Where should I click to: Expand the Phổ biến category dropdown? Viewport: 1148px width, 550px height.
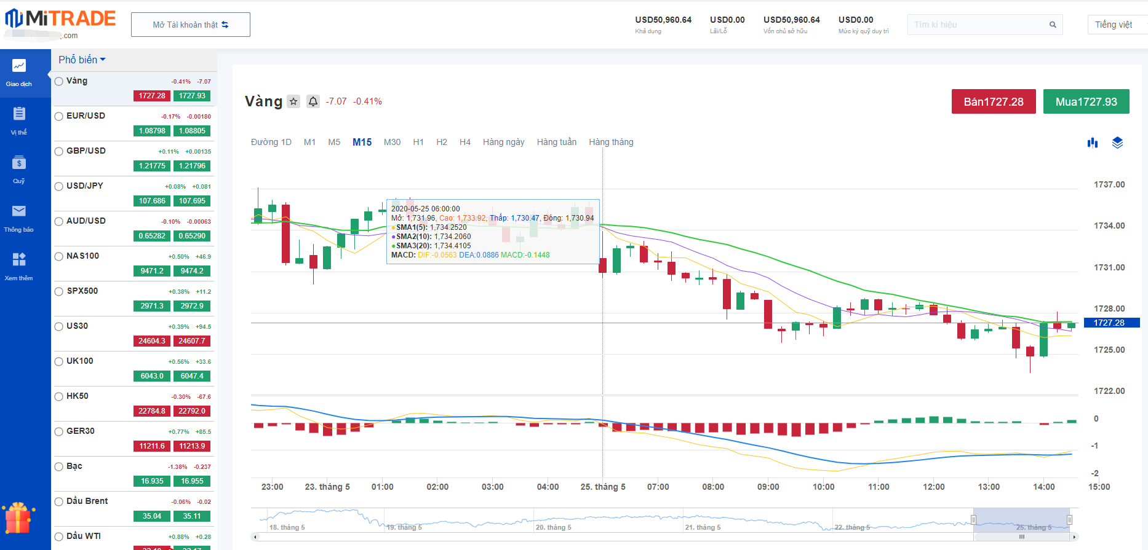pyautogui.click(x=82, y=60)
